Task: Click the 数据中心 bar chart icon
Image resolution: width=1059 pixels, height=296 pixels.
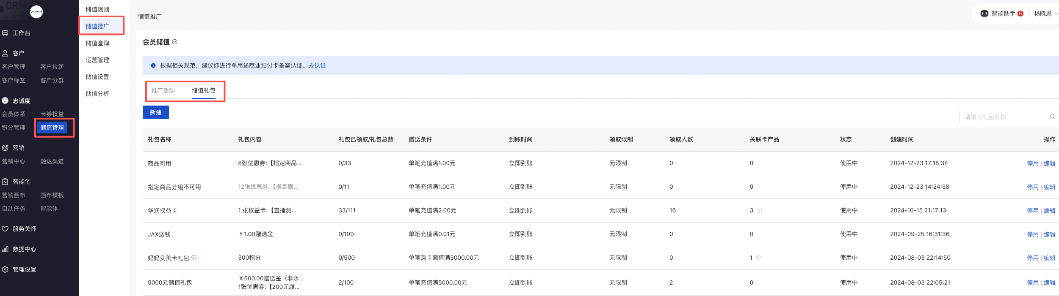Action: pos(5,249)
